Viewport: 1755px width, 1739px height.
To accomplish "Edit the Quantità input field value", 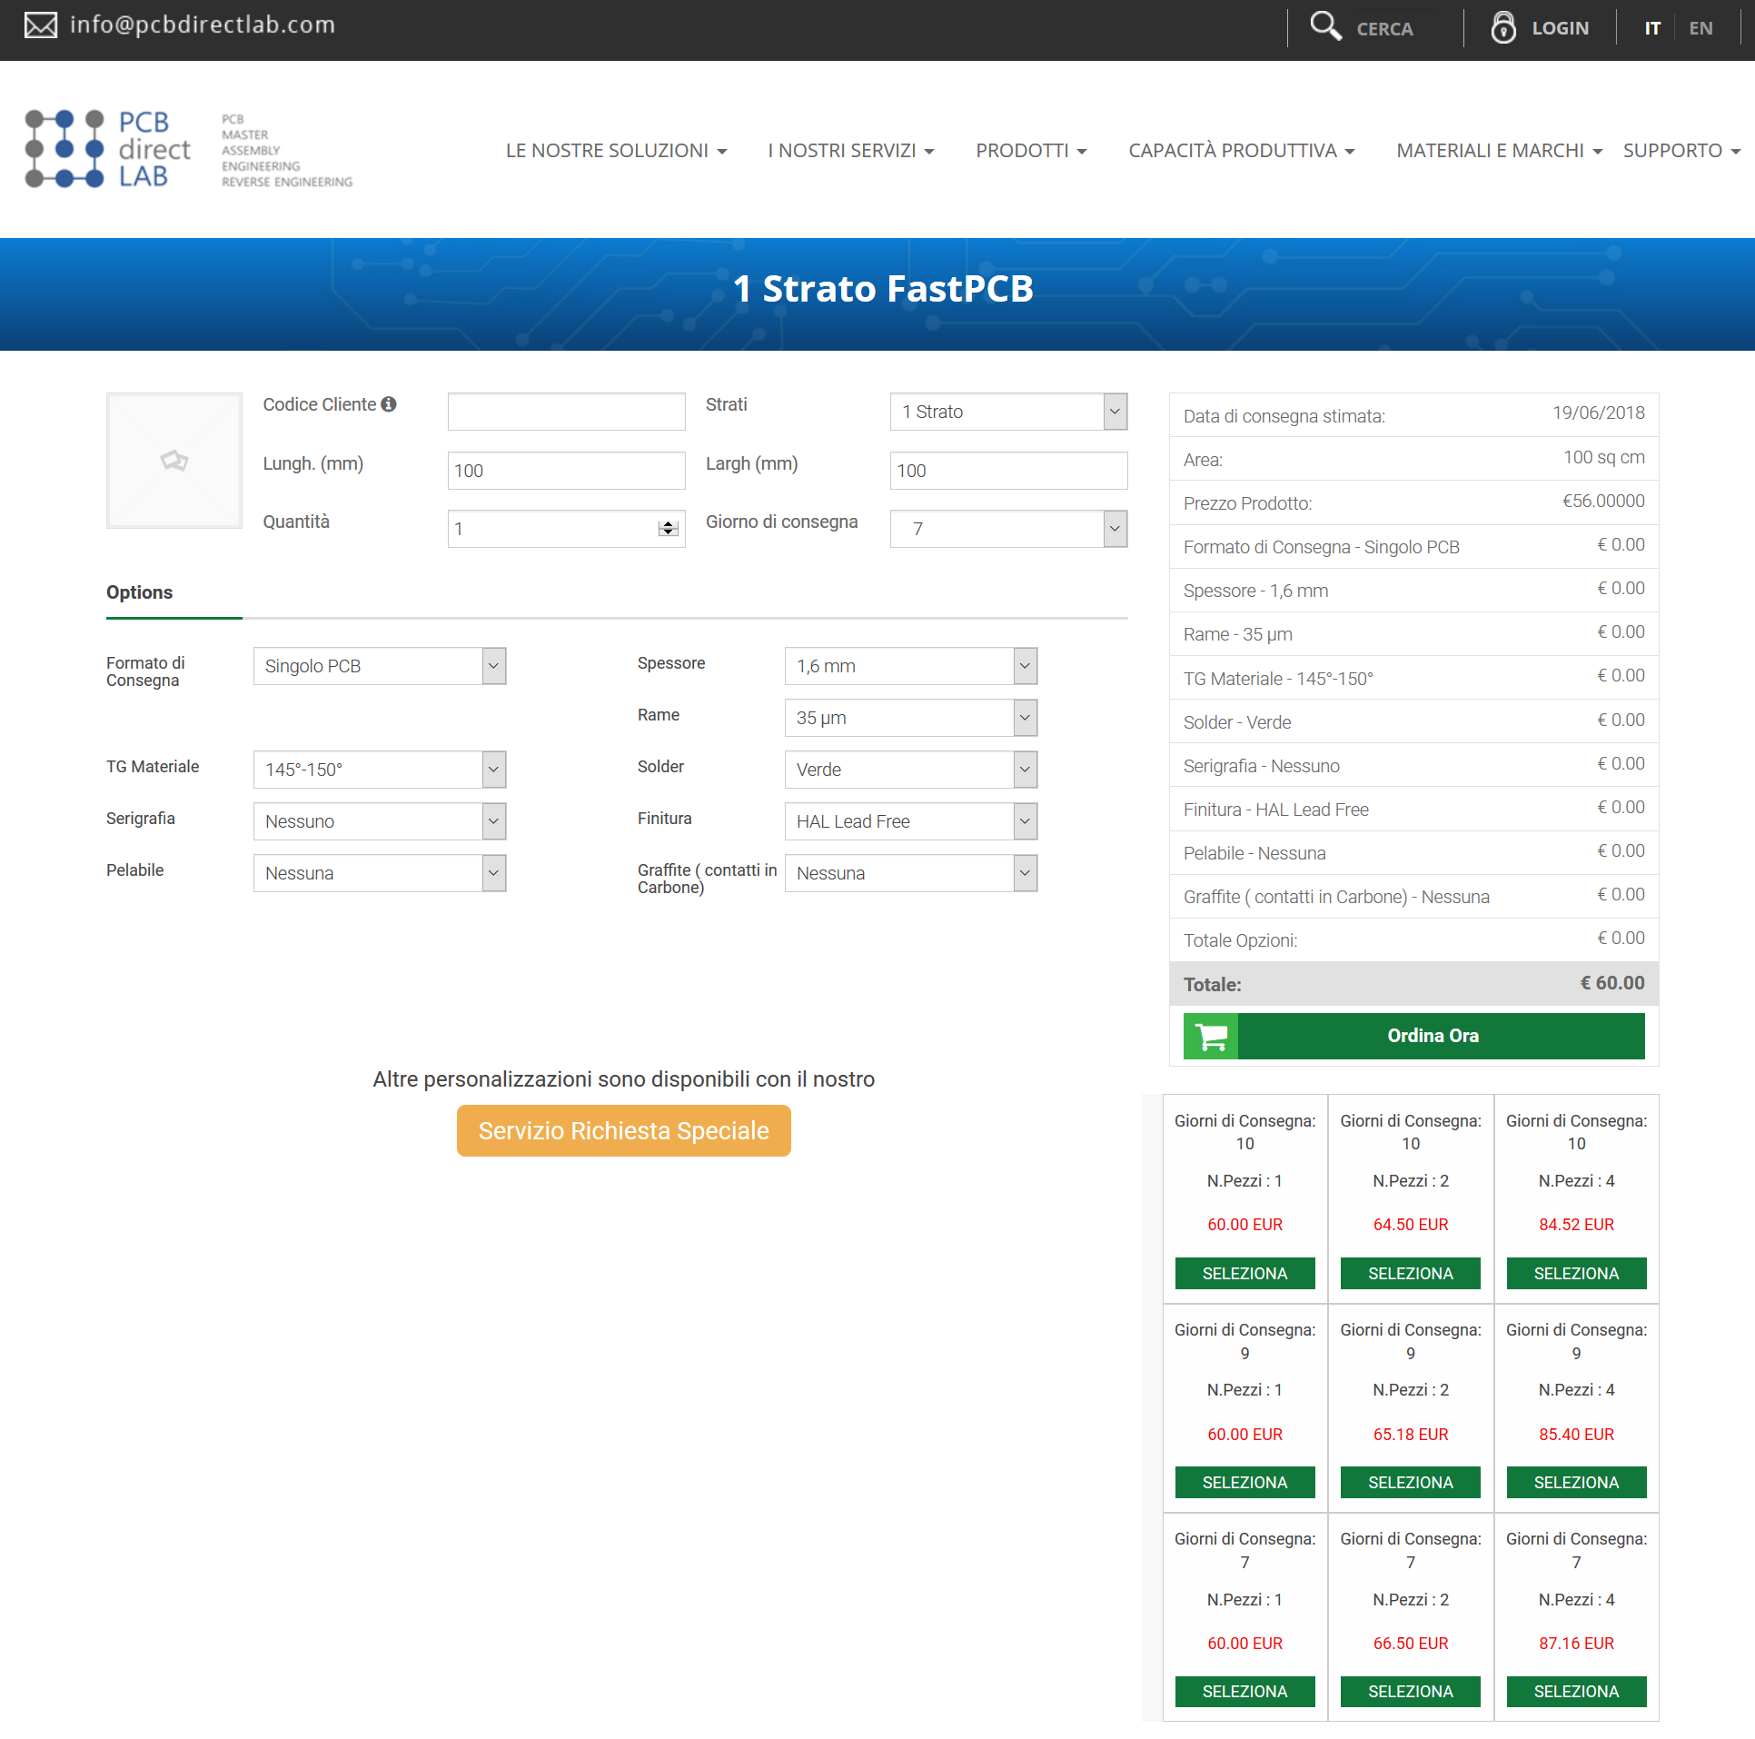I will [x=564, y=527].
